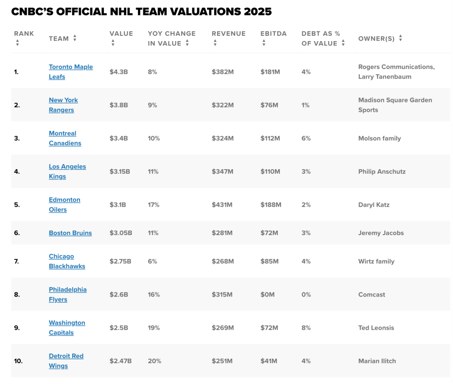Open Philadelphia Flyers link

(x=68, y=294)
